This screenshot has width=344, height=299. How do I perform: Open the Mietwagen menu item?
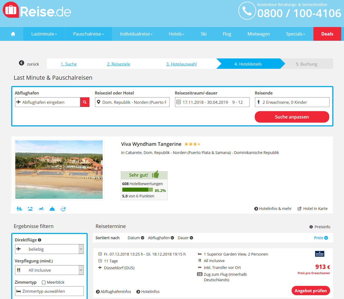(x=259, y=34)
